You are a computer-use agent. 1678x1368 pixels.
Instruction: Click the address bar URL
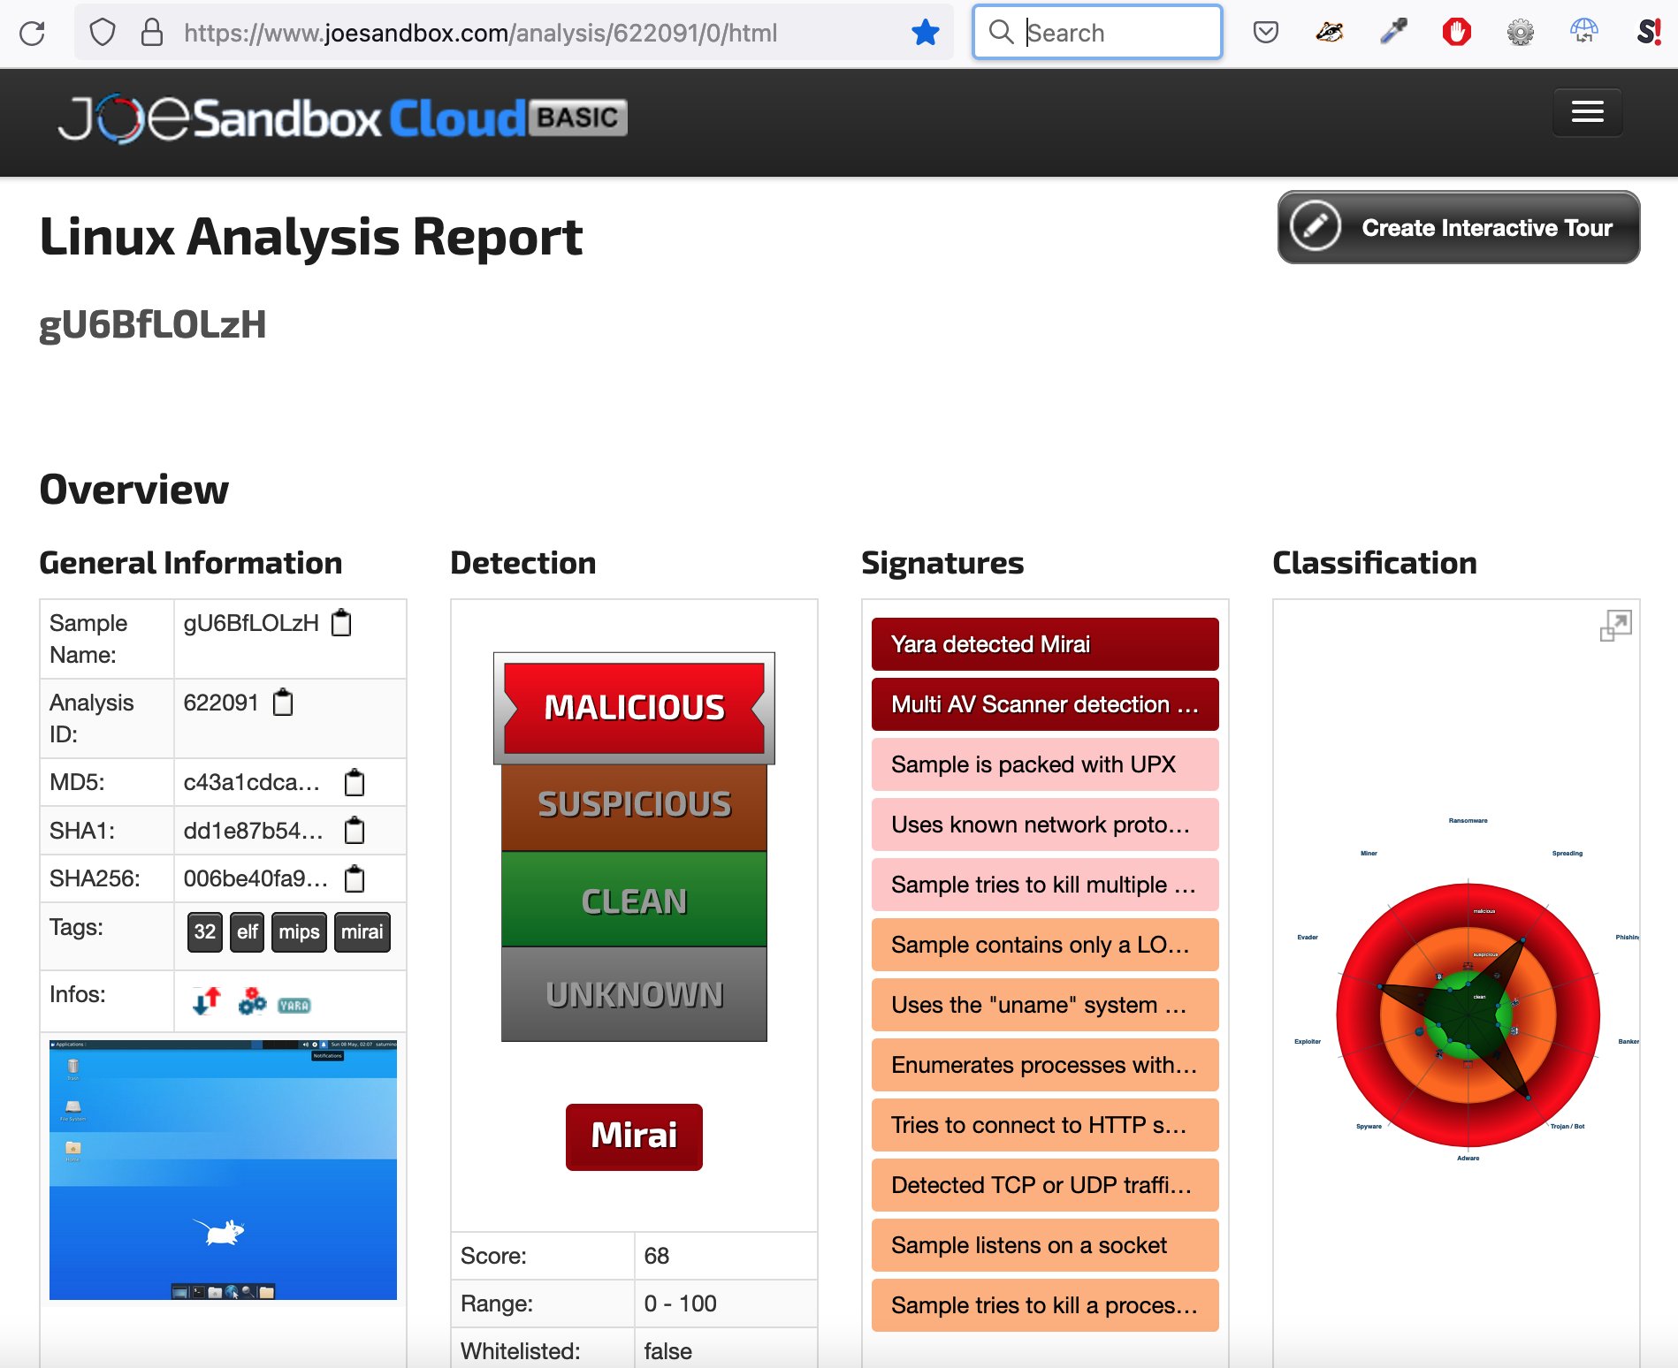(481, 34)
